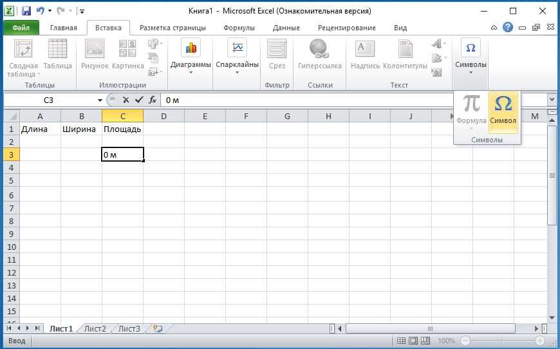
Task: Confirm entry with formula bar checkmark
Action: (x=138, y=100)
